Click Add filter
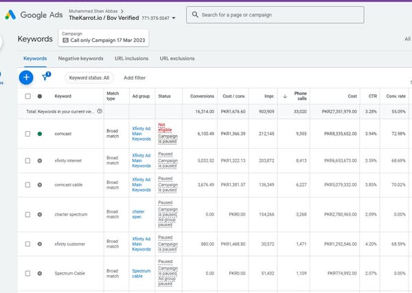 (135, 78)
